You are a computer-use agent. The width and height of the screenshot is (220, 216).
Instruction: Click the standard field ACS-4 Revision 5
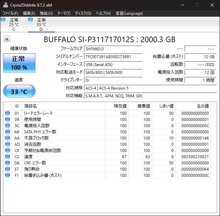click(x=150, y=88)
